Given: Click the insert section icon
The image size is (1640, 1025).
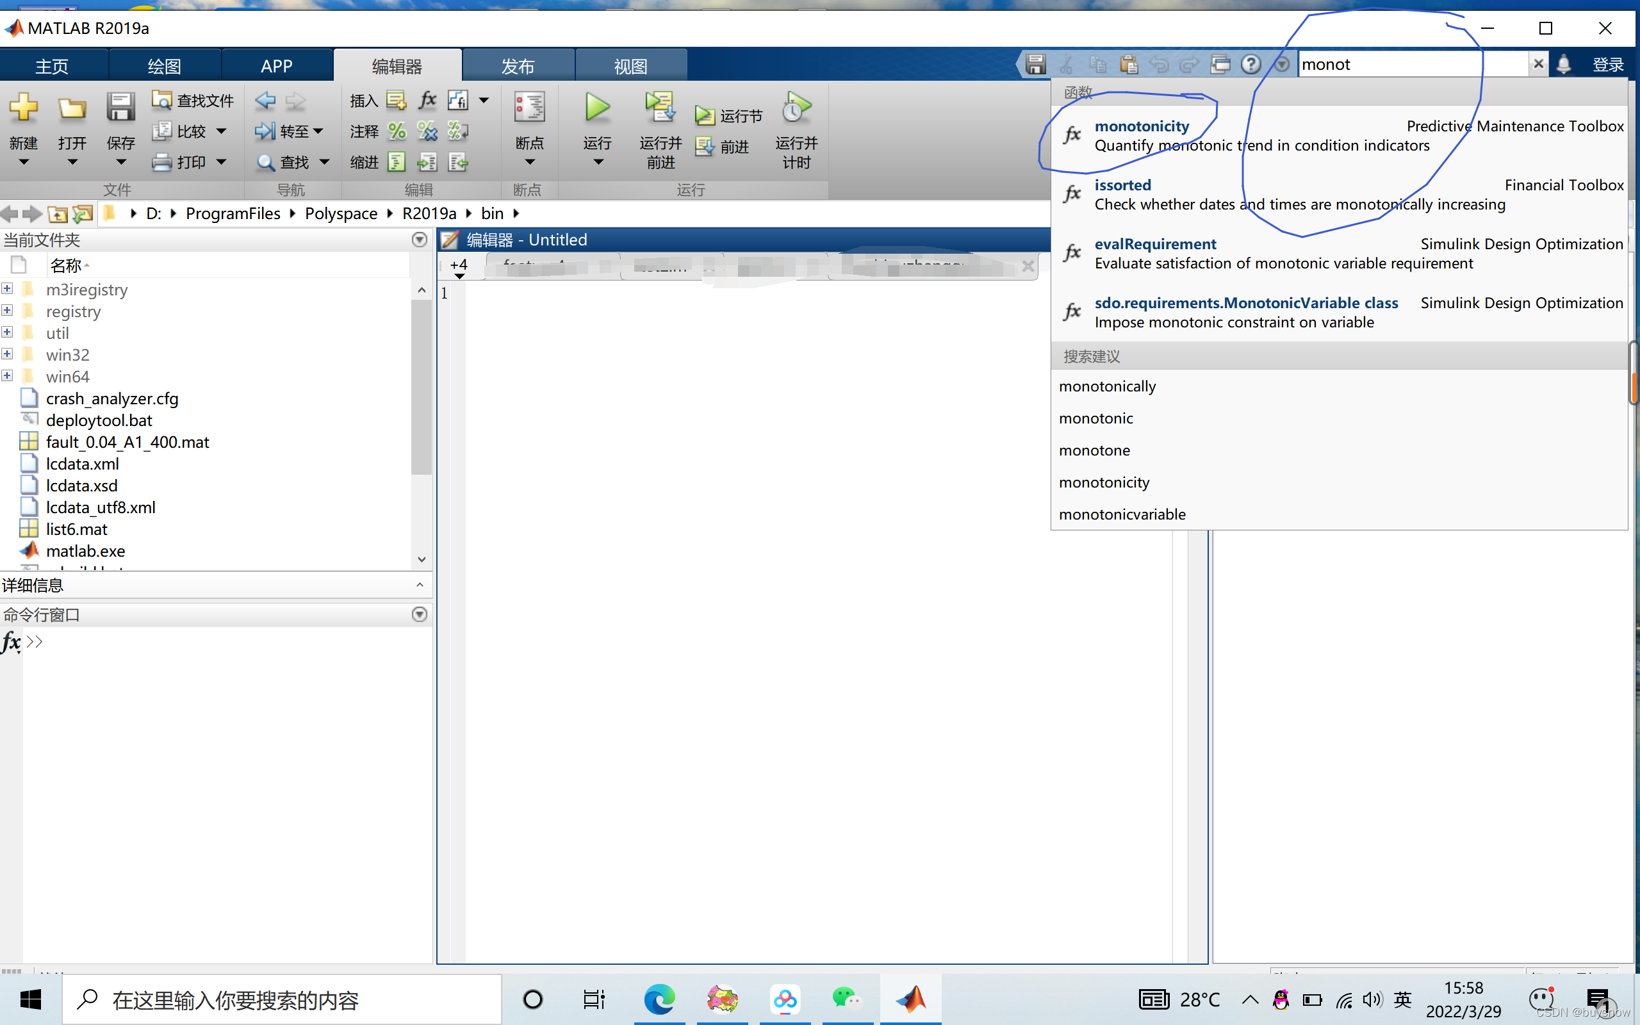Looking at the screenshot, I should coord(397,101).
